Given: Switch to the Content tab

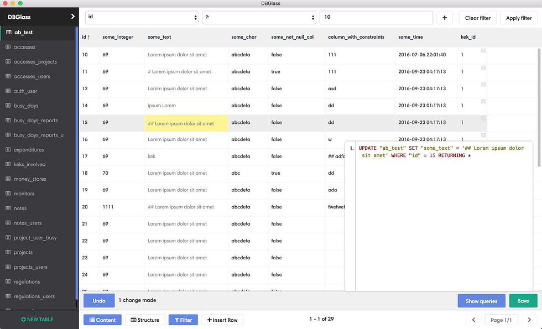Looking at the screenshot, I should click(102, 320).
